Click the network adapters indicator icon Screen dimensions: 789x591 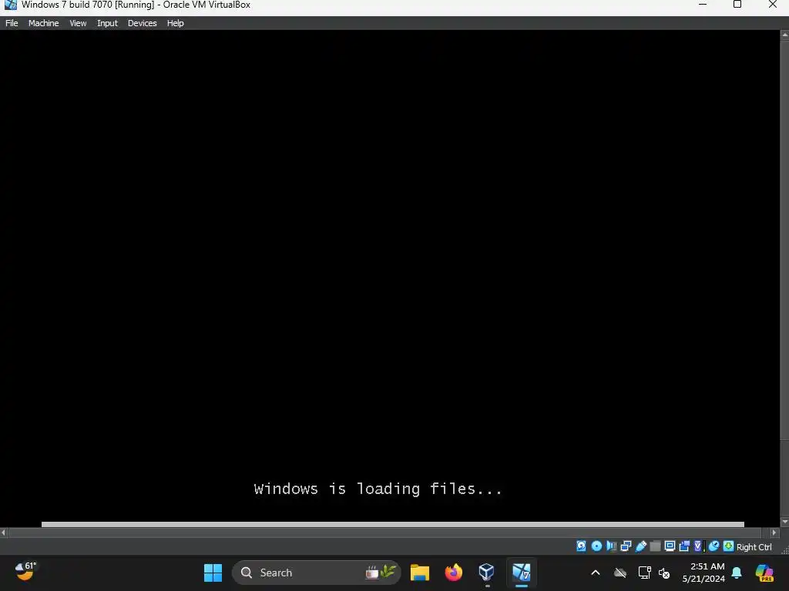tap(626, 546)
